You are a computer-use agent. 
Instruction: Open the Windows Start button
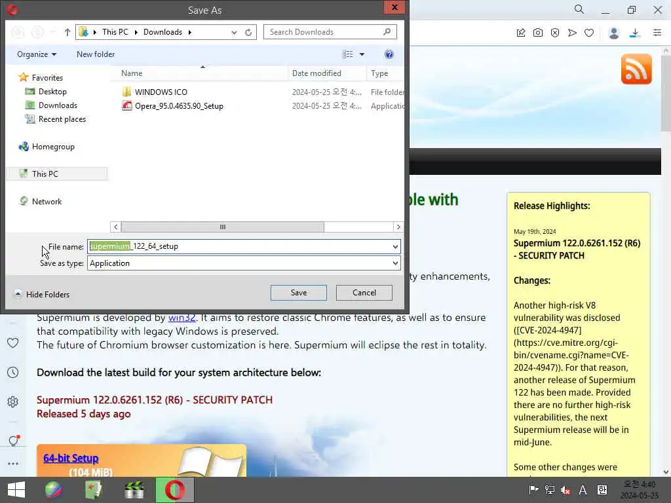[x=16, y=490]
